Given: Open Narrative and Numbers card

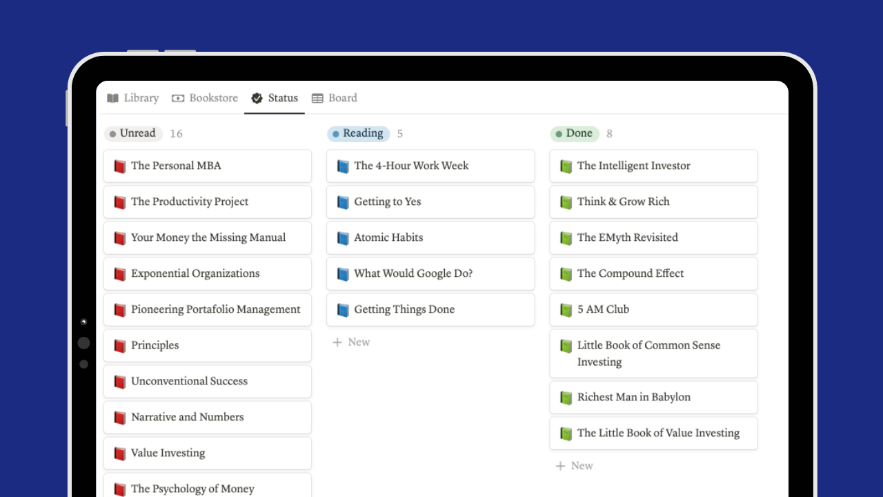Looking at the screenshot, I should coord(208,418).
